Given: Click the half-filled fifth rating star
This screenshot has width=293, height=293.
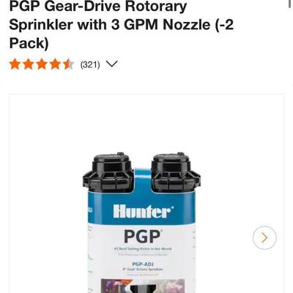Looking at the screenshot, I should [68, 64].
